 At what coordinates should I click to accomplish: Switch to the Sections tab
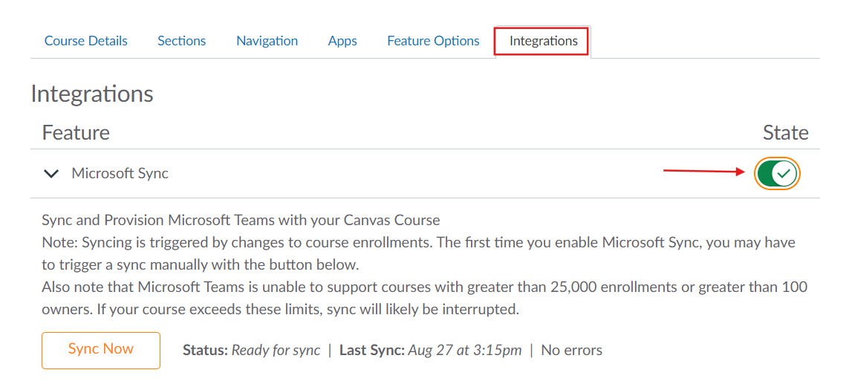click(x=181, y=41)
